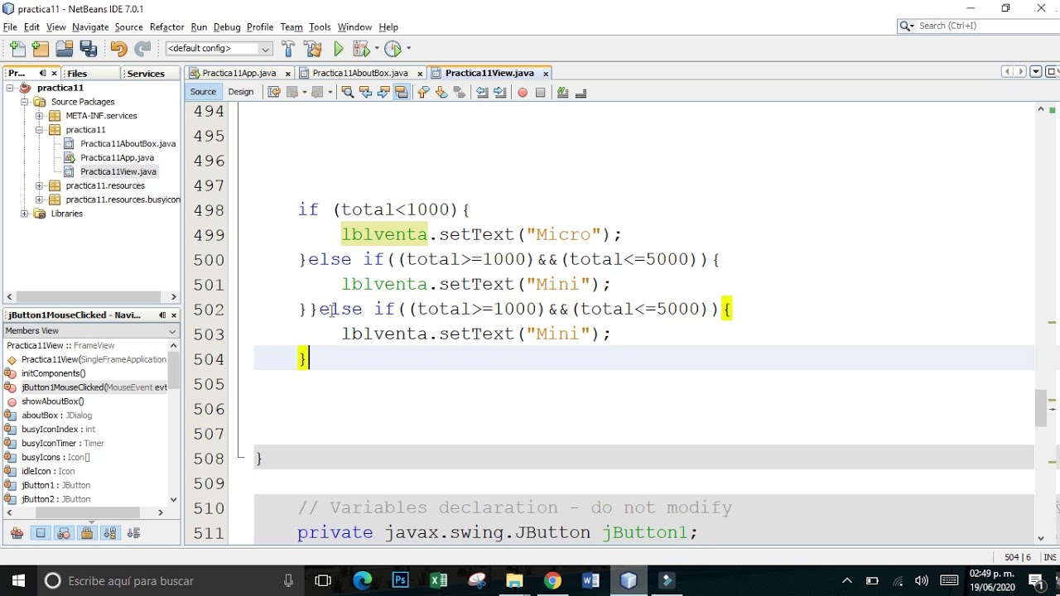
Task: Click the Comment code editor icon
Action: (563, 93)
